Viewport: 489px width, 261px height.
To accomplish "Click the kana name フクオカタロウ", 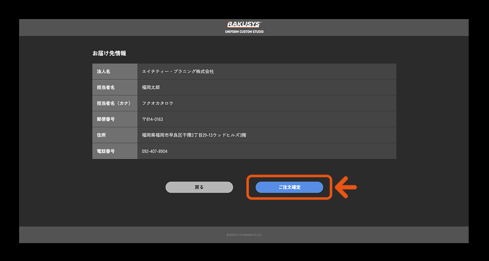I will [158, 103].
